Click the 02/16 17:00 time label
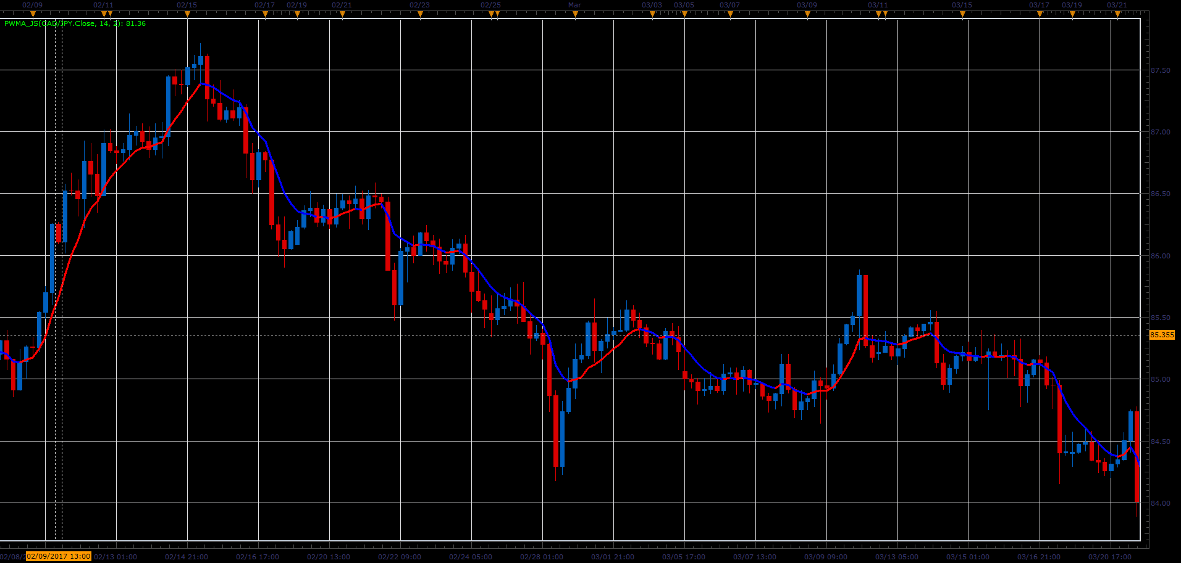The height and width of the screenshot is (563, 1181). (258, 557)
